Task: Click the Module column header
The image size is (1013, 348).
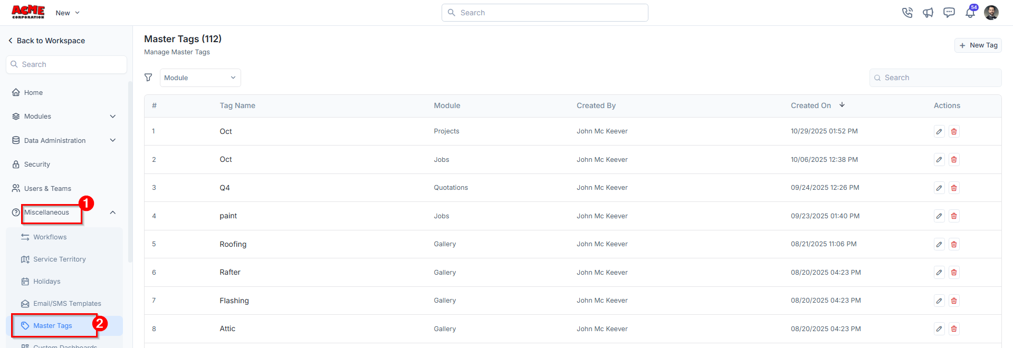Action: (447, 105)
